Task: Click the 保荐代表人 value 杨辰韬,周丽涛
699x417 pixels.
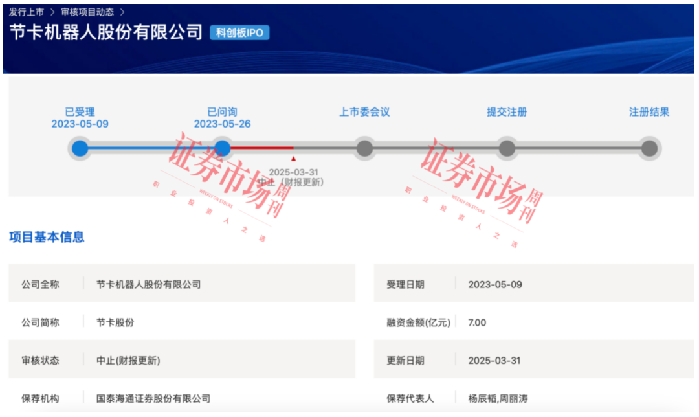Action: coord(498,398)
